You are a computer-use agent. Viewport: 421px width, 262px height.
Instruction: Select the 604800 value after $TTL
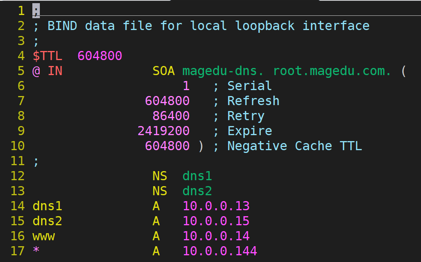click(x=99, y=56)
